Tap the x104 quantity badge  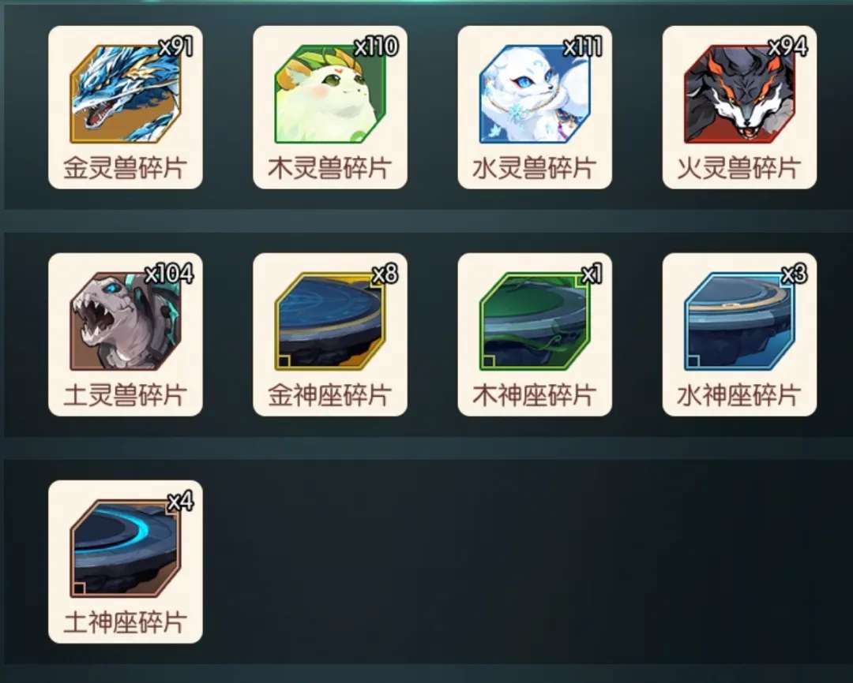pyautogui.click(x=169, y=274)
